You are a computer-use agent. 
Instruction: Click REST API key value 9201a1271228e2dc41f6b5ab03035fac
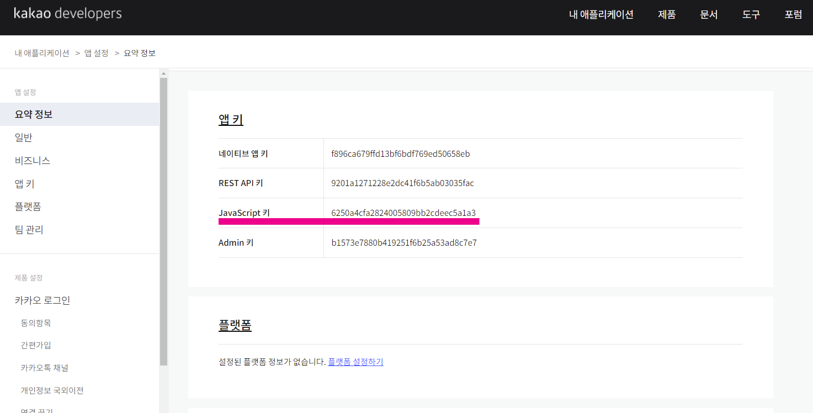pos(402,183)
